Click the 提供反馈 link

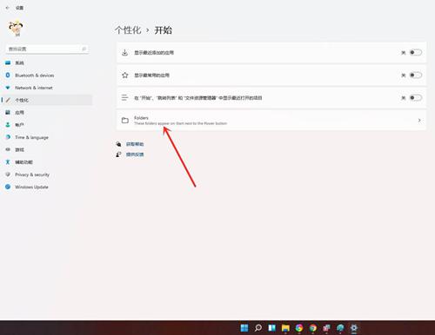tap(135, 154)
